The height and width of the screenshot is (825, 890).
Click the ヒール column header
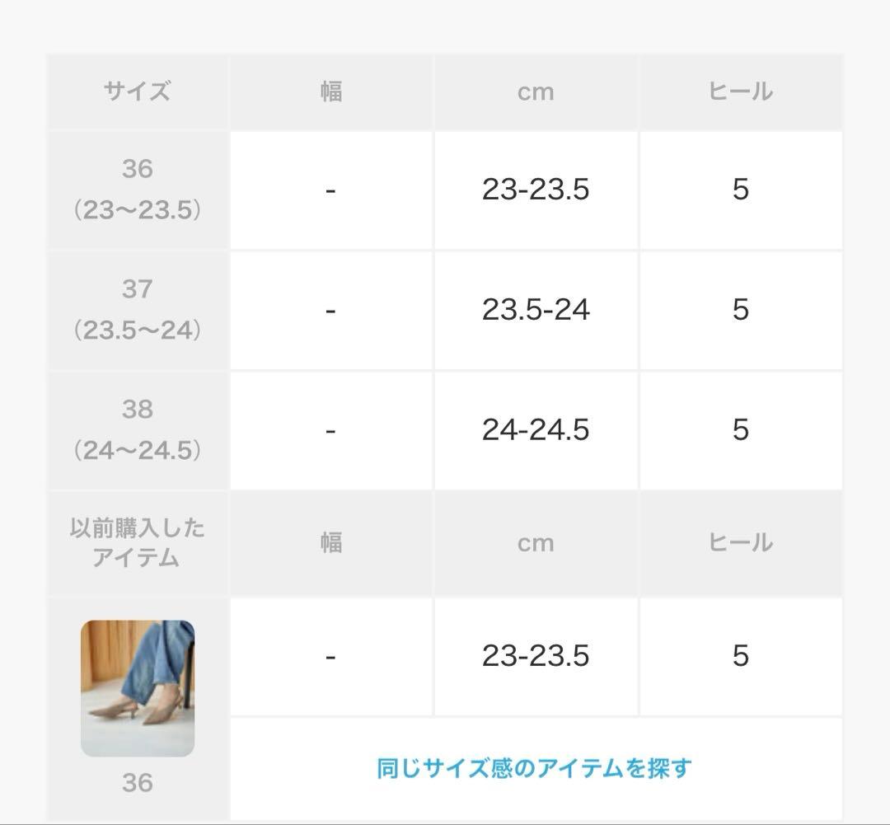coord(740,92)
